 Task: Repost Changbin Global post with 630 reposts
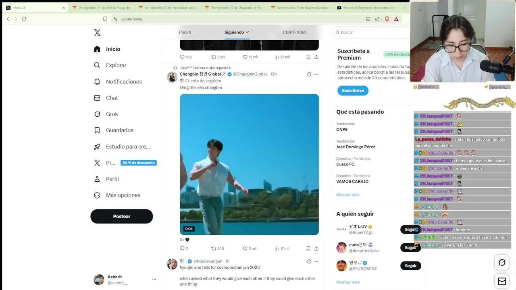point(218,249)
